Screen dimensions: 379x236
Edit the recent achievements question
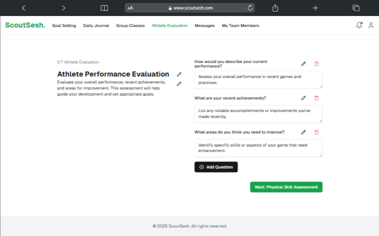tap(303, 98)
